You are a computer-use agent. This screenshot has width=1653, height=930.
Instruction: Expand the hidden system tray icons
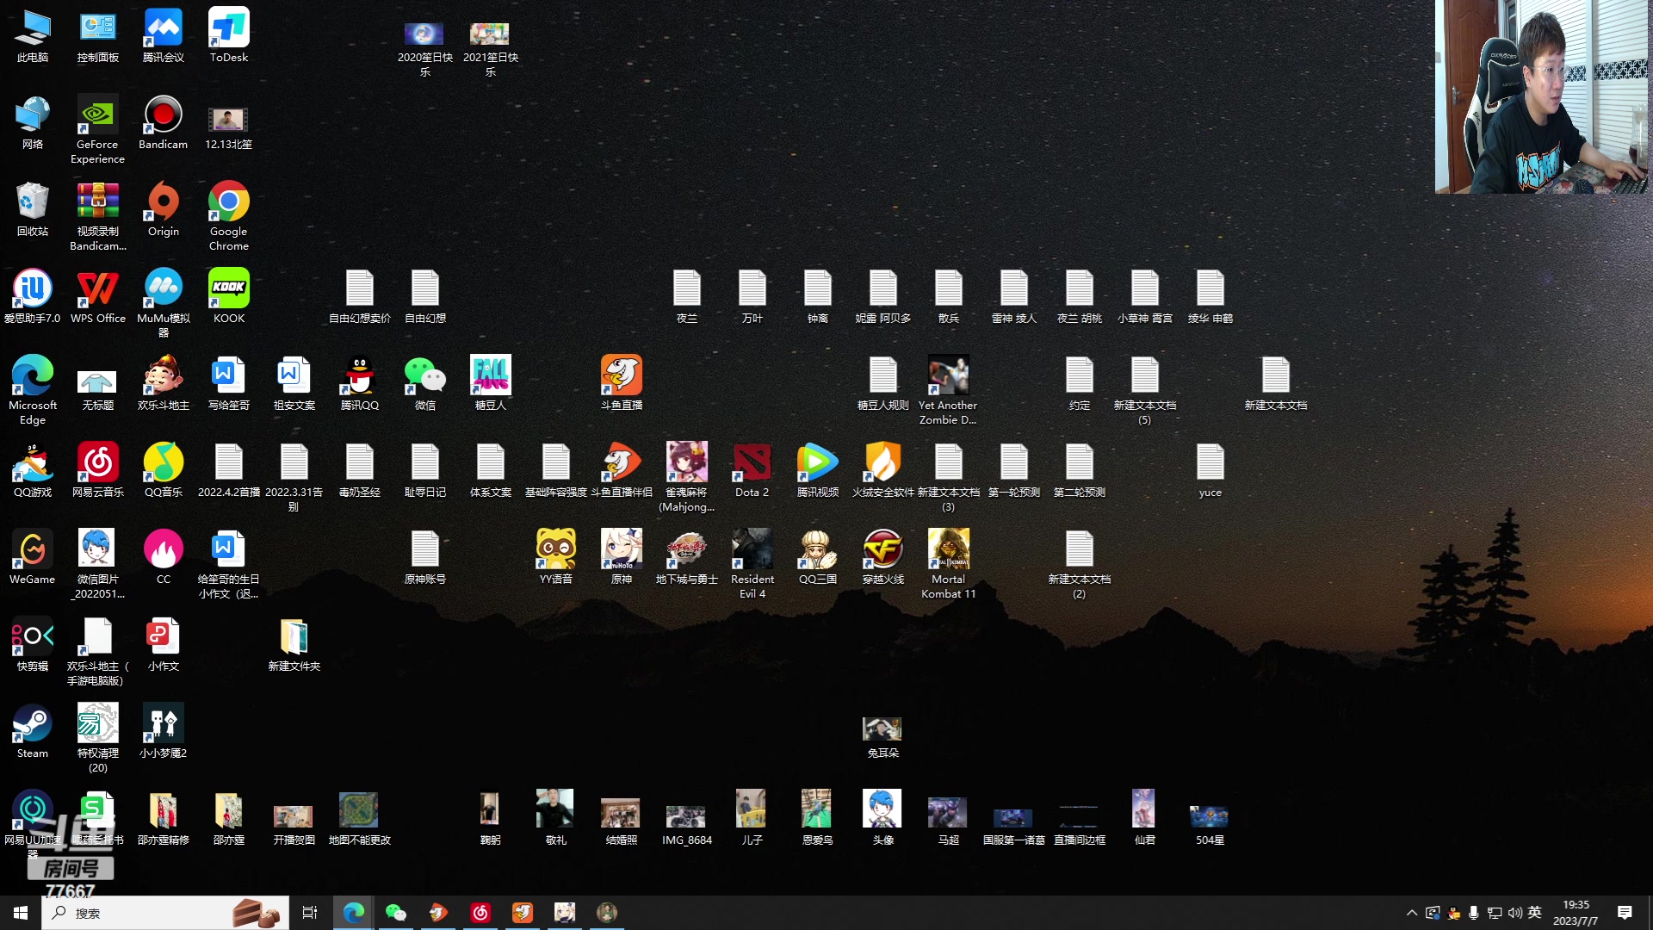(x=1412, y=913)
